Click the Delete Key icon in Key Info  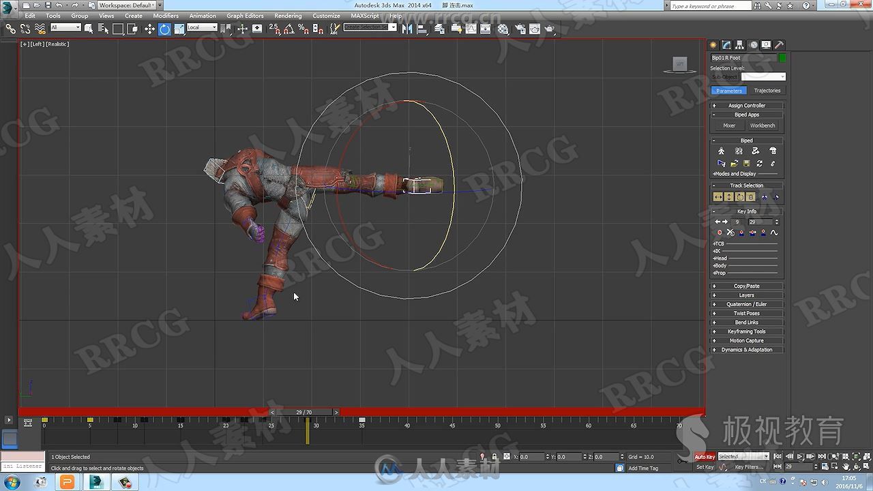730,233
